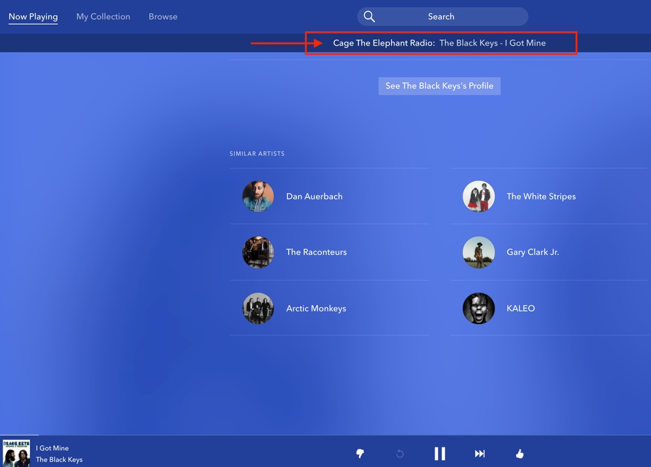Switch to the Now Playing tab
This screenshot has width=651, height=467.
pos(33,17)
